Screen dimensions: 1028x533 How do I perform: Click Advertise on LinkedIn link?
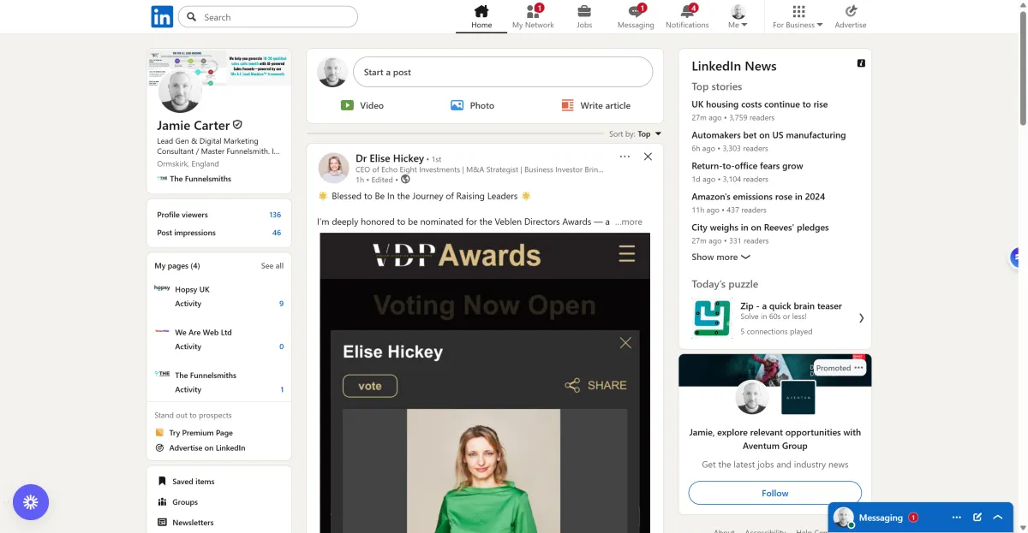click(206, 447)
